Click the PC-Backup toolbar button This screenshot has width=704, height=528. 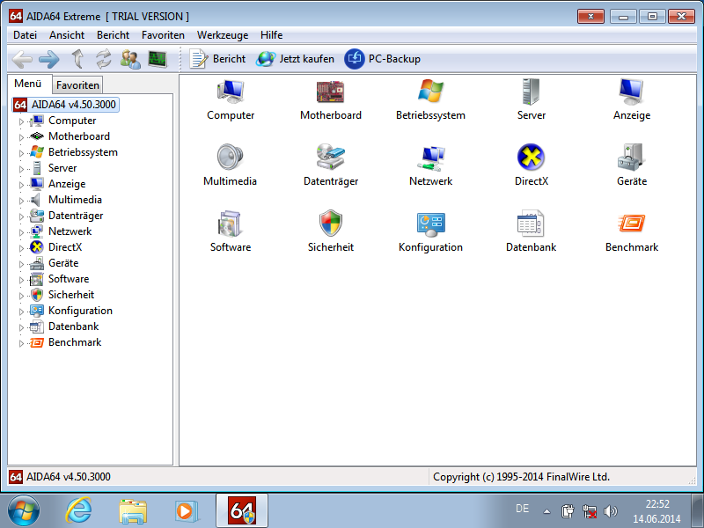(x=383, y=59)
